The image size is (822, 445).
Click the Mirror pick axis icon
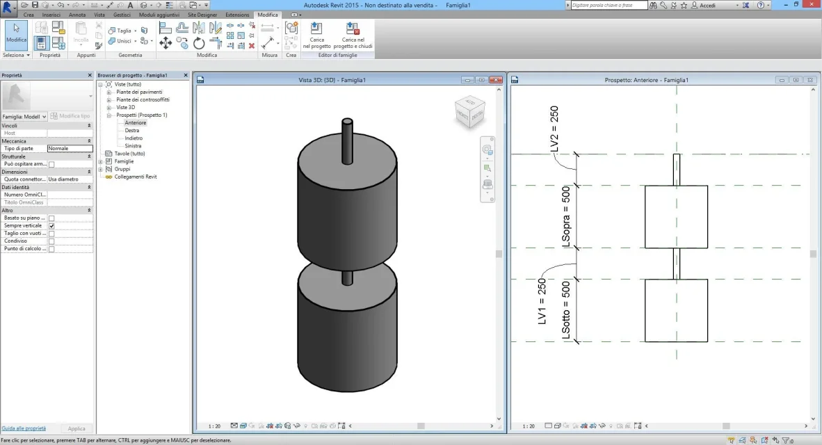coord(199,28)
